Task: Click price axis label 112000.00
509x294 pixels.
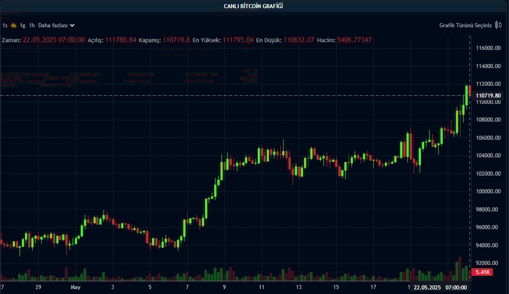Action: 488,84
